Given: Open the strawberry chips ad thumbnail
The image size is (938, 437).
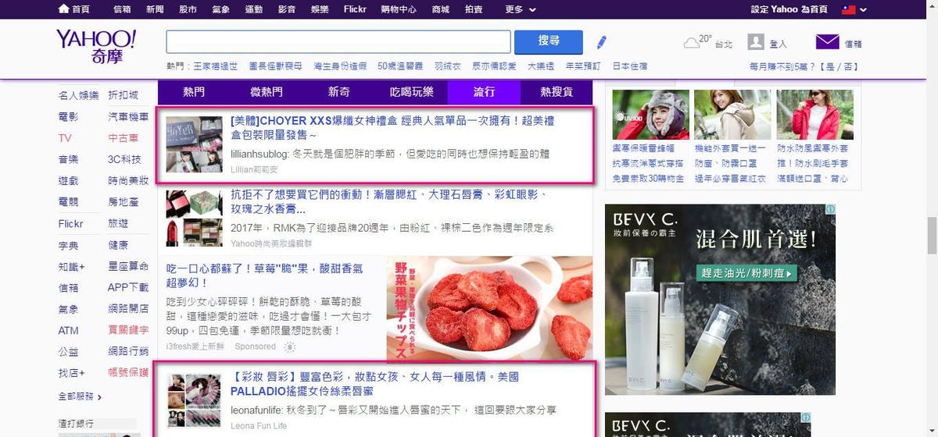Looking at the screenshot, I should [x=489, y=309].
